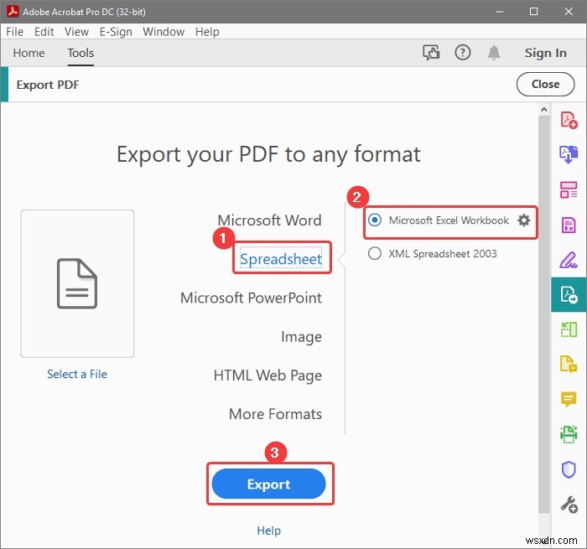Open the Fill & Sign pen icon
This screenshot has height=549, width=587.
569,260
